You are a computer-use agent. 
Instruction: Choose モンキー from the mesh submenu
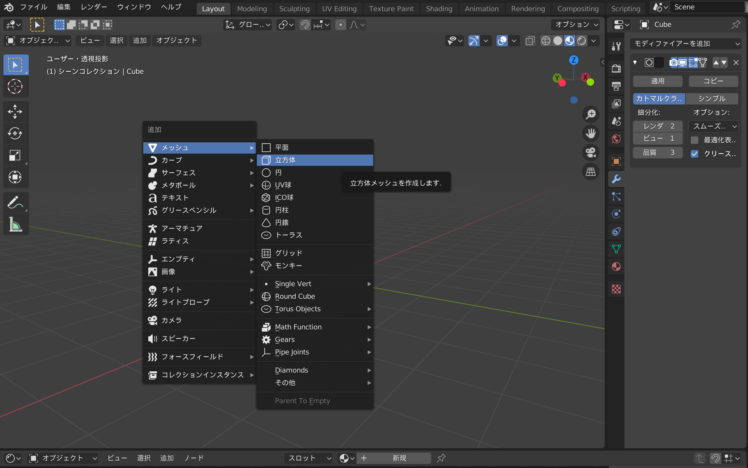(x=288, y=266)
